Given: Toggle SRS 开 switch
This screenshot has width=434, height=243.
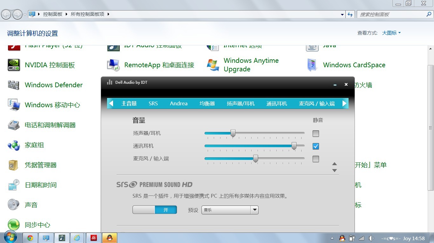Looking at the screenshot, I should pos(155,210).
